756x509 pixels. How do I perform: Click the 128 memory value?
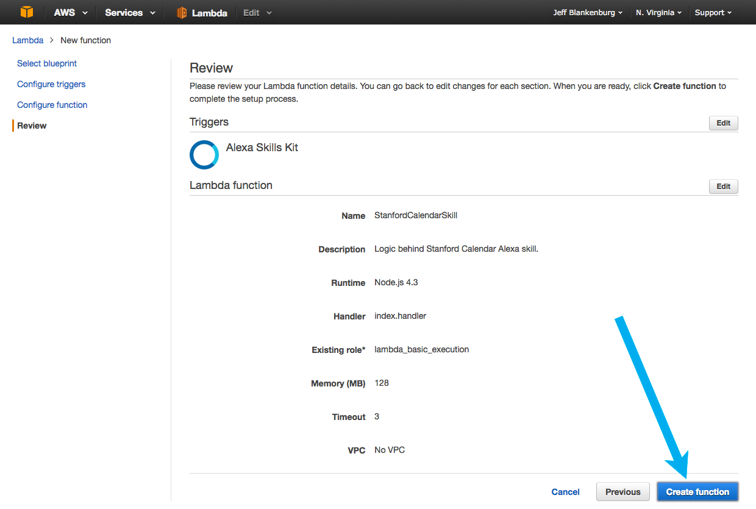point(382,383)
